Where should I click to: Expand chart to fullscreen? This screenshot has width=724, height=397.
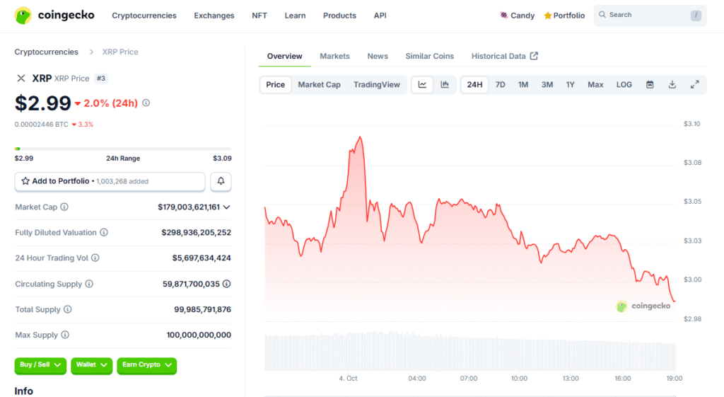[695, 85]
